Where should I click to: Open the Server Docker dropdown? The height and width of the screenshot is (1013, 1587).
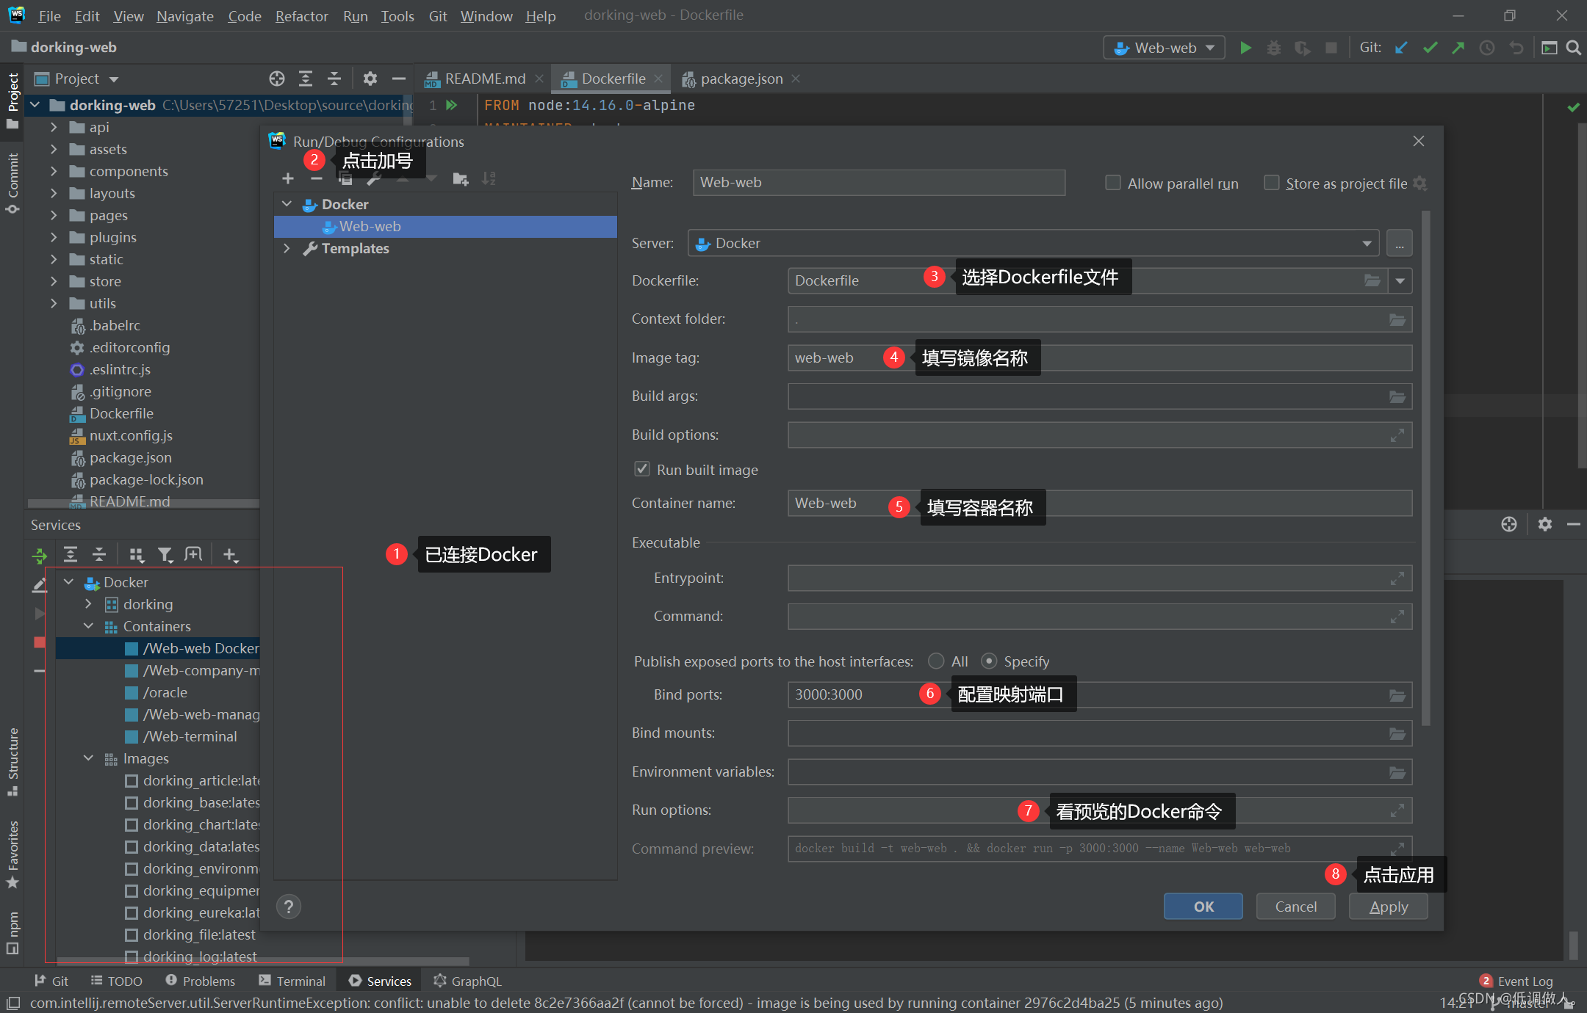click(x=1033, y=243)
